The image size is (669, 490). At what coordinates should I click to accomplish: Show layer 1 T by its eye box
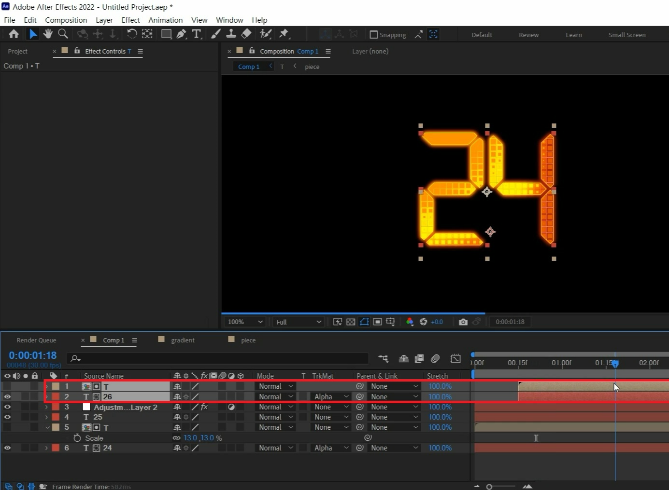coord(7,386)
